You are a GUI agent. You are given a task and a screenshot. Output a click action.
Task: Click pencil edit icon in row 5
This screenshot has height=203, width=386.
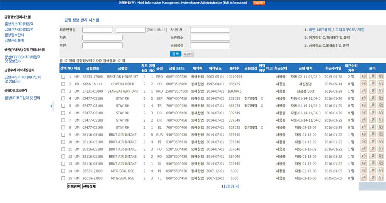[372, 105]
